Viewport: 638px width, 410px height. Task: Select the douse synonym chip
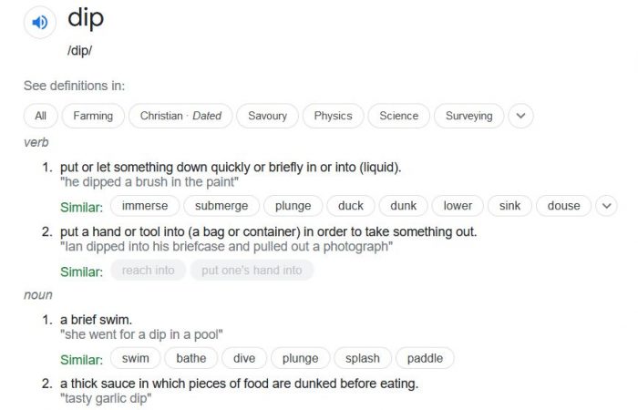pyautogui.click(x=563, y=206)
